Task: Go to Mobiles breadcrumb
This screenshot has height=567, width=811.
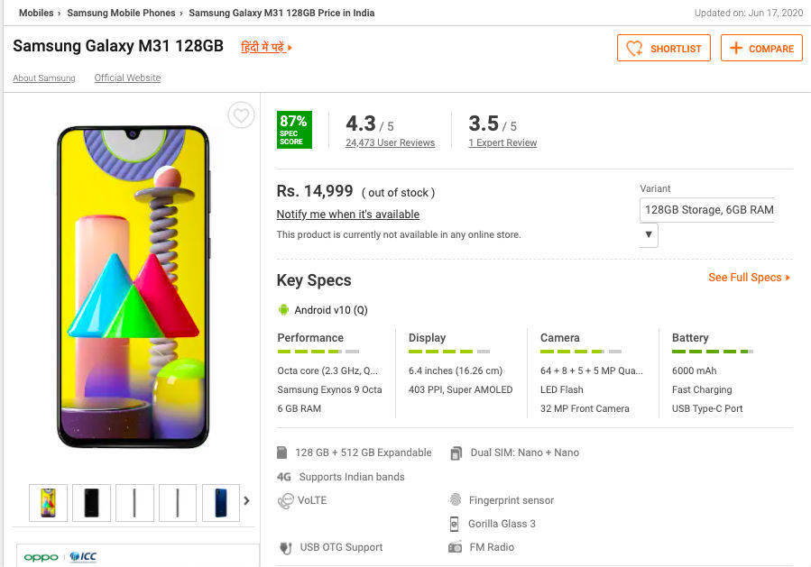Action: click(x=36, y=14)
